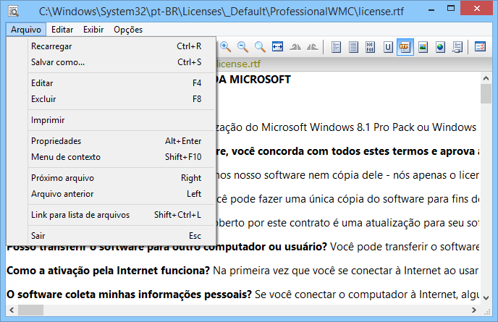Click the original-size magnifier icon
Screen dimensions: 498x322
tap(260, 47)
